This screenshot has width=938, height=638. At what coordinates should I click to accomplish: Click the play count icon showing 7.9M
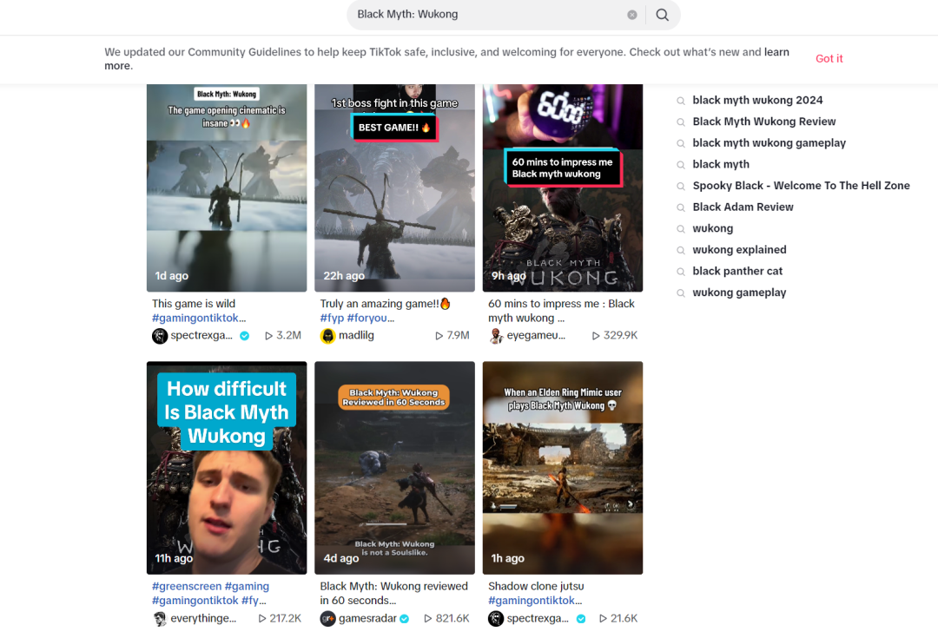point(439,336)
